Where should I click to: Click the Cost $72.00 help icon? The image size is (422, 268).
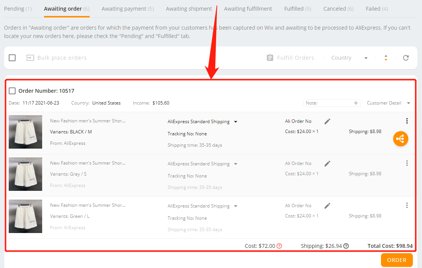(279, 246)
